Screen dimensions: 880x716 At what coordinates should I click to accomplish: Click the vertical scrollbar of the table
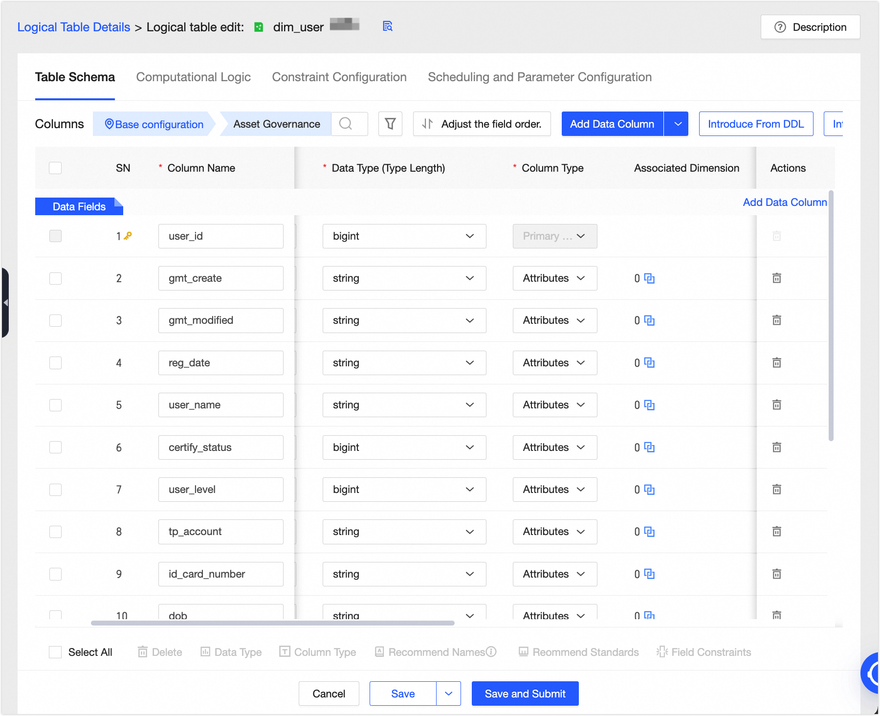coord(831,316)
